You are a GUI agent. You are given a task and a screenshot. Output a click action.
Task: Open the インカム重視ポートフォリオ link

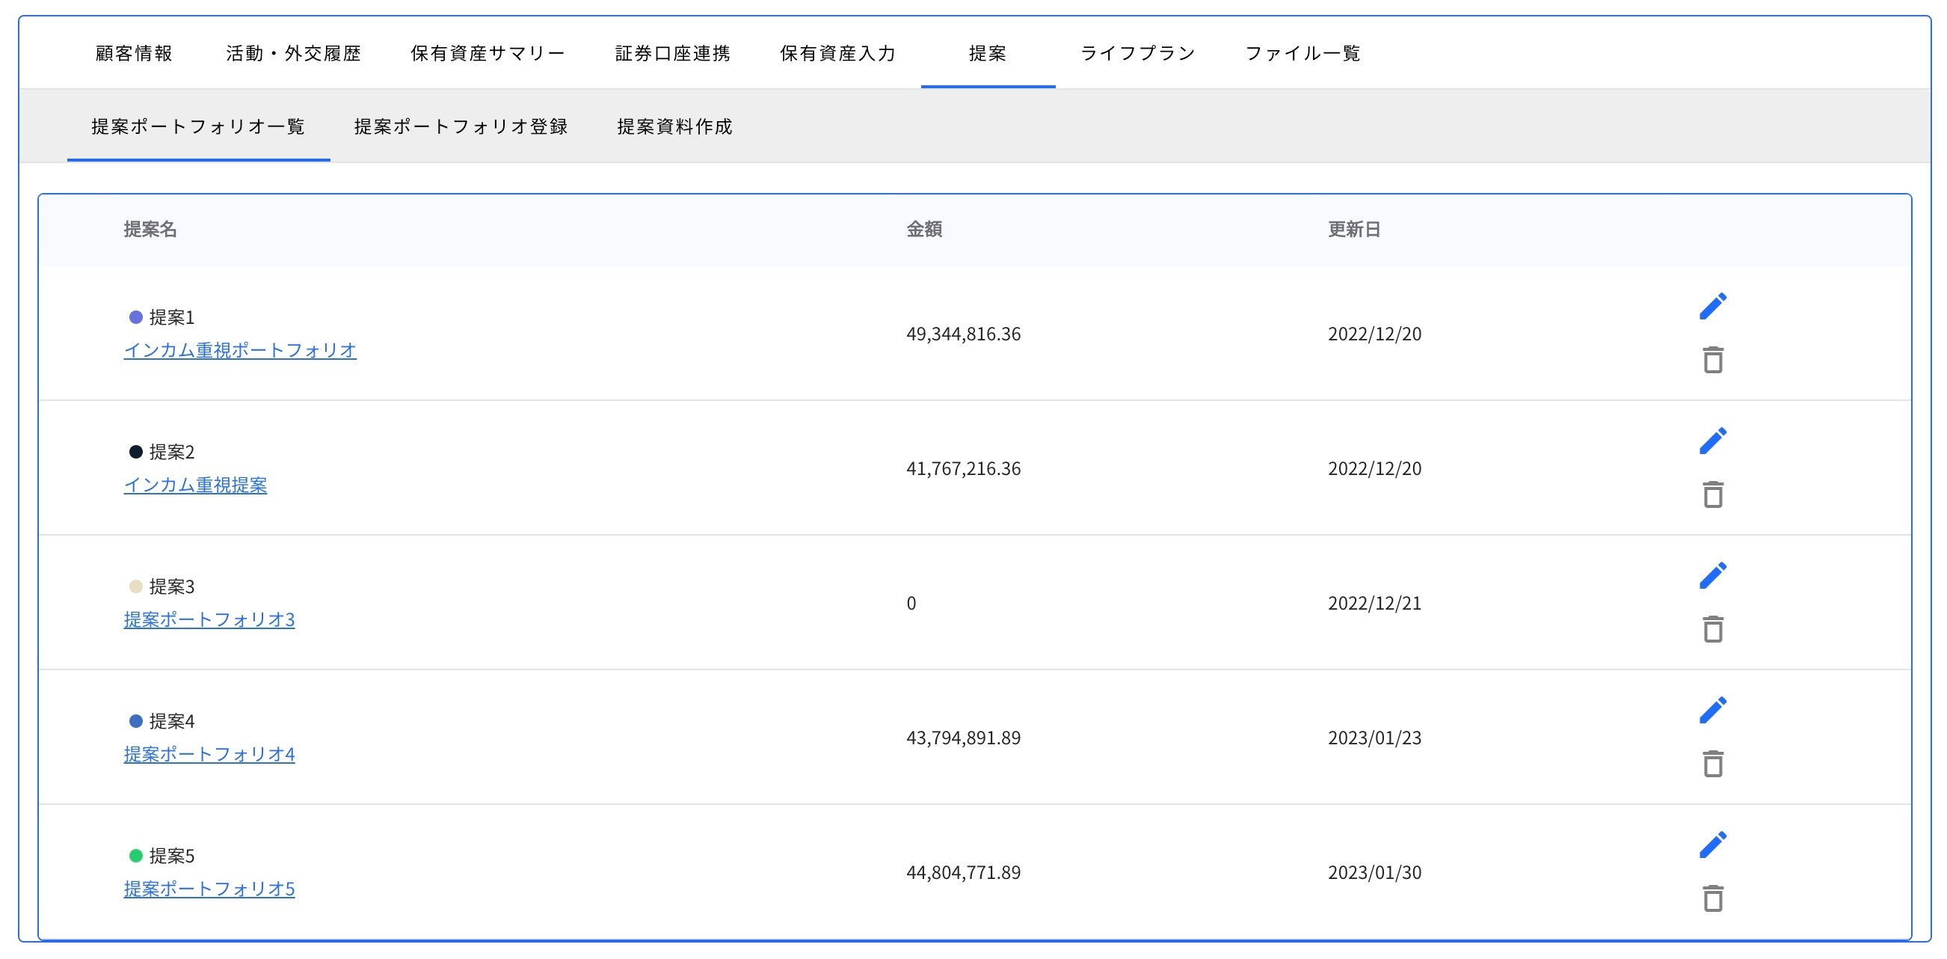239,350
